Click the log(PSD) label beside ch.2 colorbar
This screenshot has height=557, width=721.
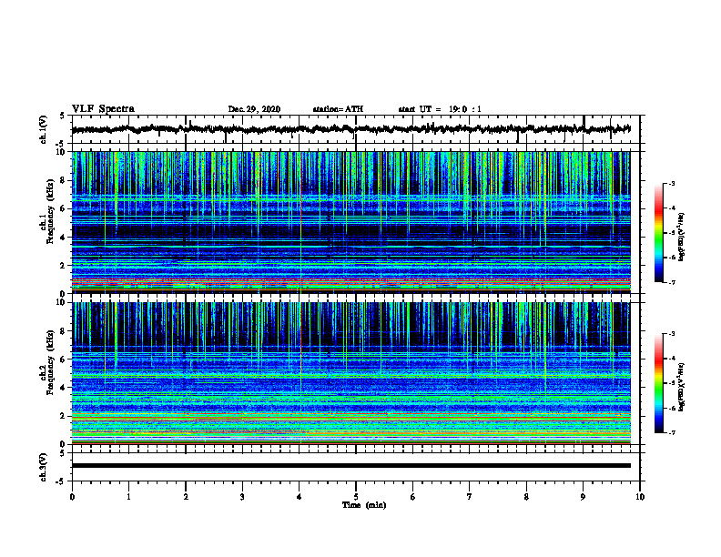[682, 387]
